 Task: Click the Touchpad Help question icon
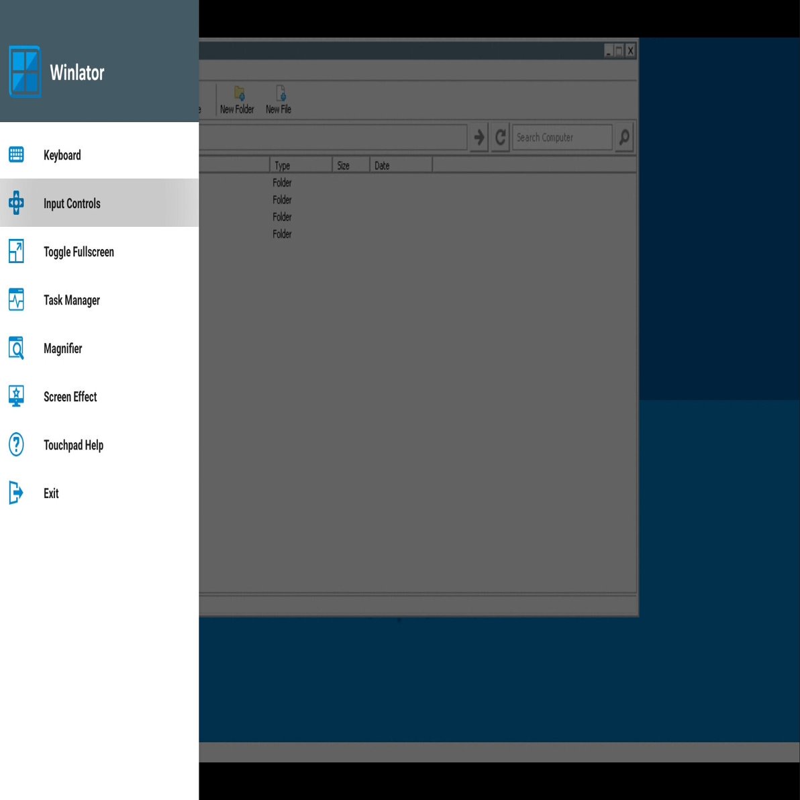click(x=16, y=444)
